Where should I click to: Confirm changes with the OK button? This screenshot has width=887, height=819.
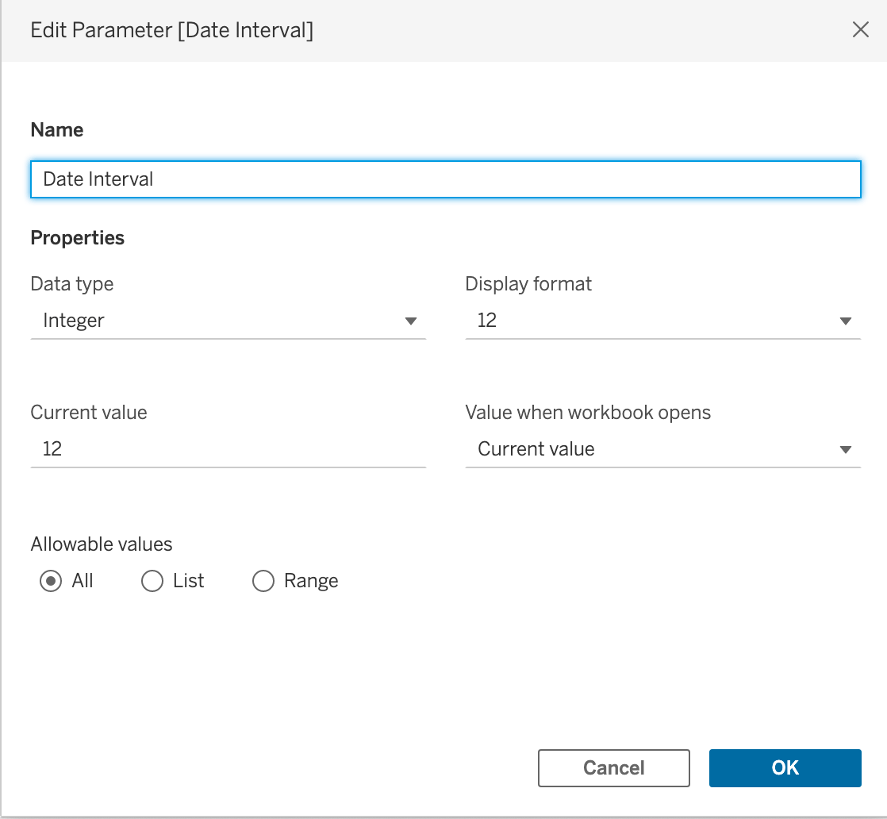pyautogui.click(x=785, y=768)
